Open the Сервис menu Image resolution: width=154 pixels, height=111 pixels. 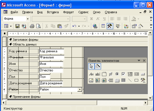click(83, 12)
